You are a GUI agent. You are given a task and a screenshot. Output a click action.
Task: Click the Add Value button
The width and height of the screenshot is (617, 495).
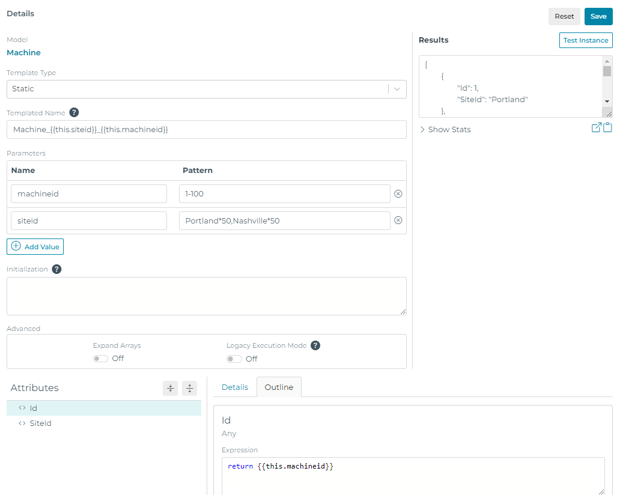pos(35,247)
